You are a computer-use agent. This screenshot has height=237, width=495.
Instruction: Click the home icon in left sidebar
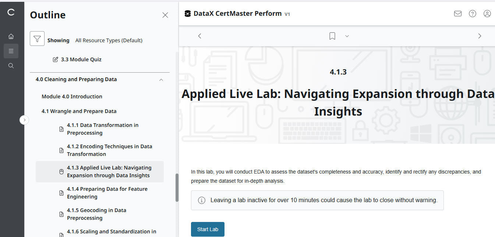click(x=11, y=36)
